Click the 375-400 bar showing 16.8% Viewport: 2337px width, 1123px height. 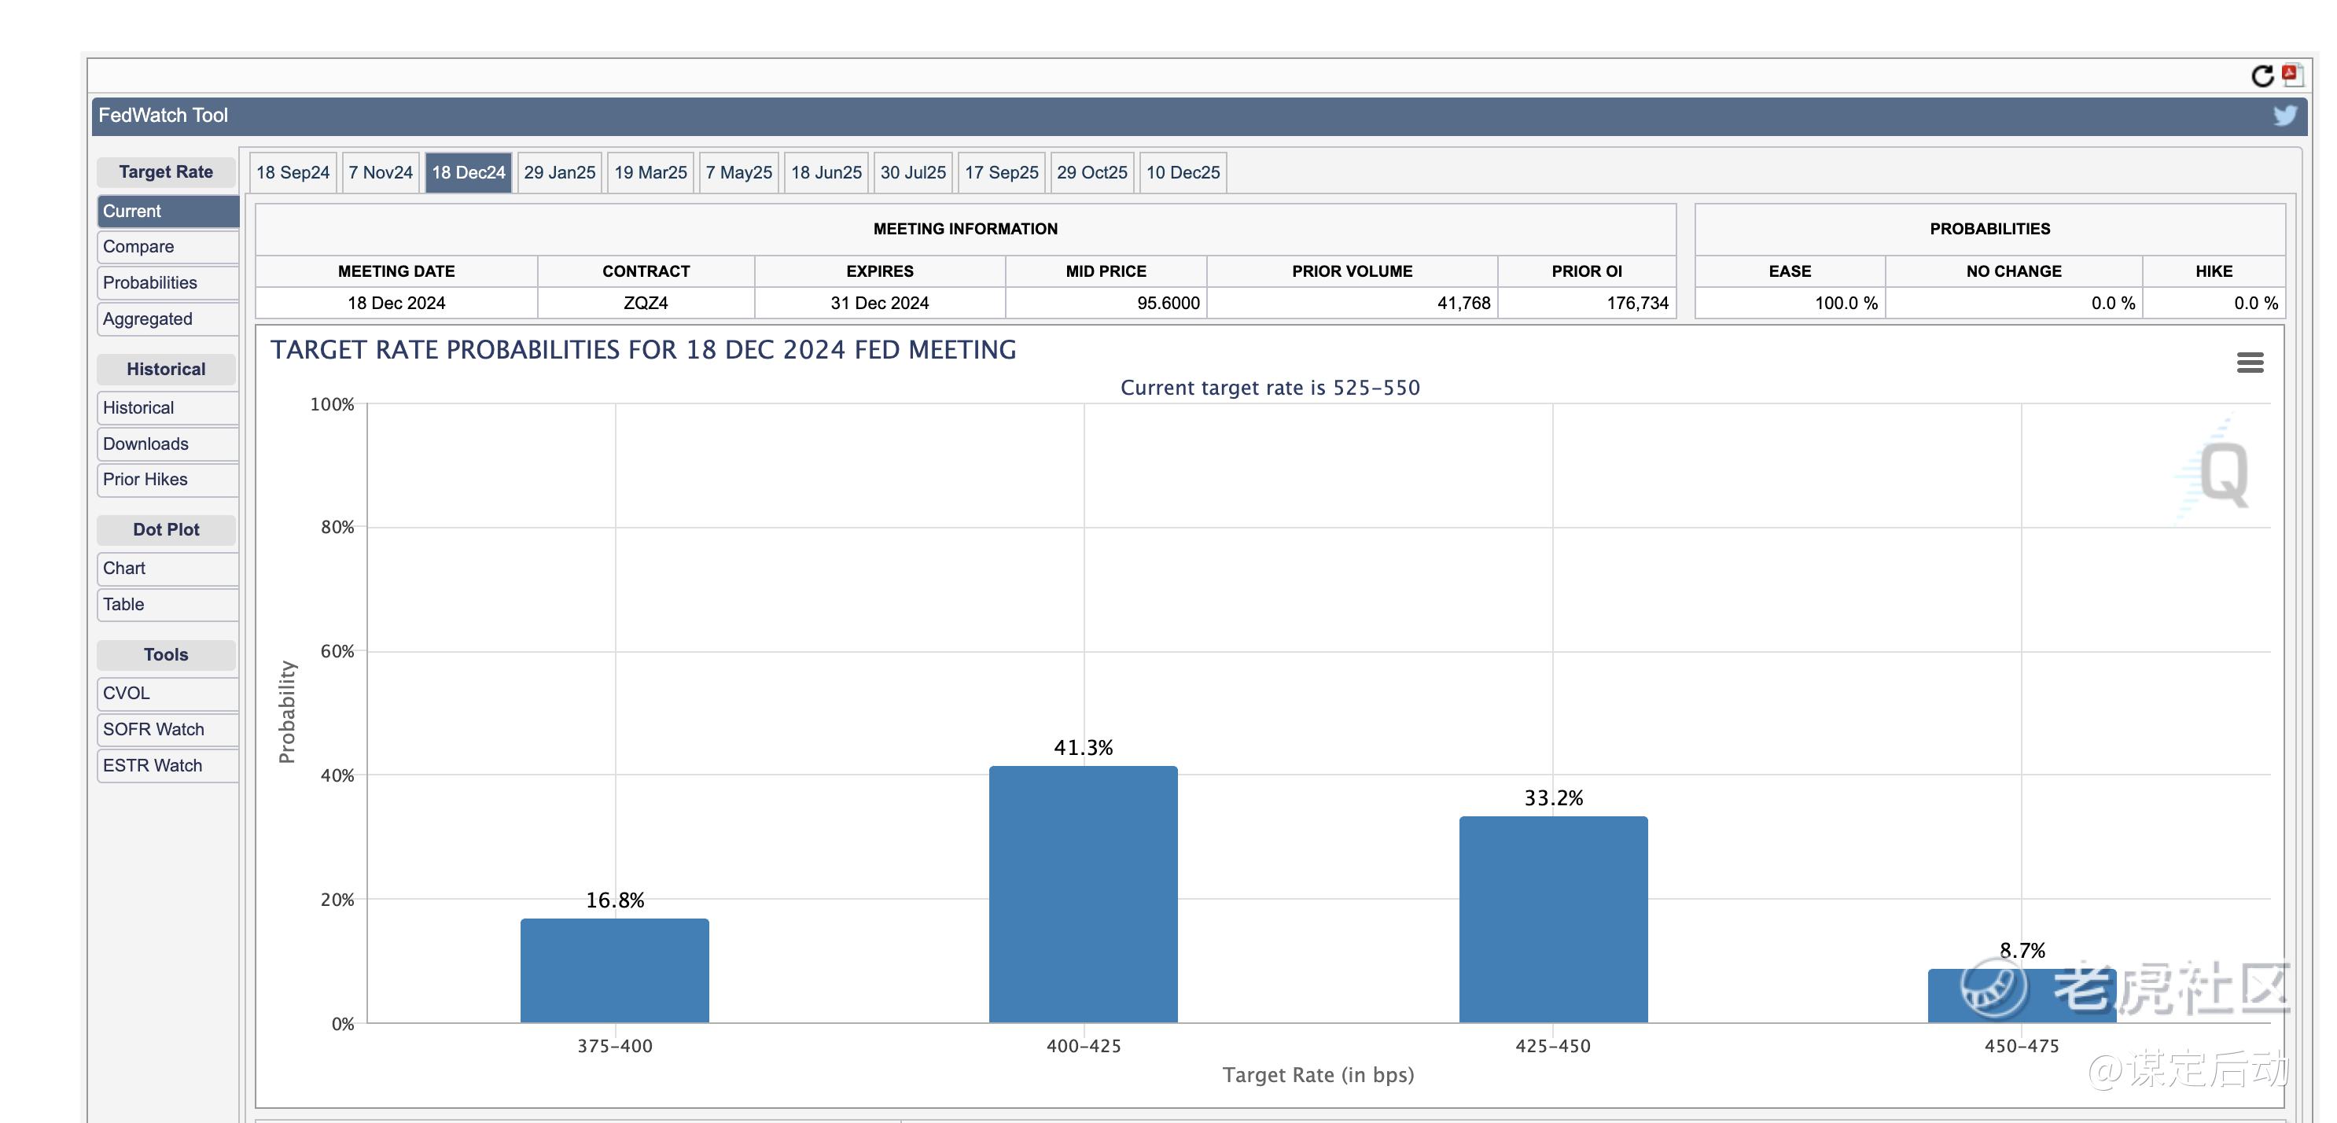(614, 970)
